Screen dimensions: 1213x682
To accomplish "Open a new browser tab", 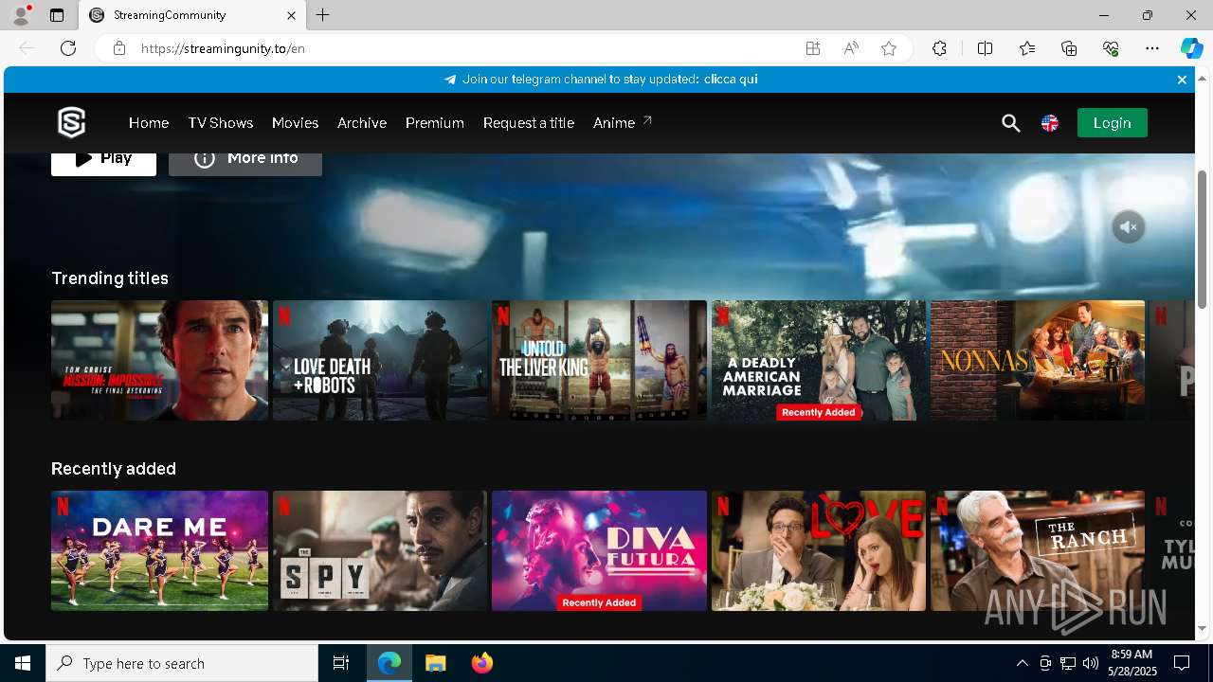I will point(323,15).
